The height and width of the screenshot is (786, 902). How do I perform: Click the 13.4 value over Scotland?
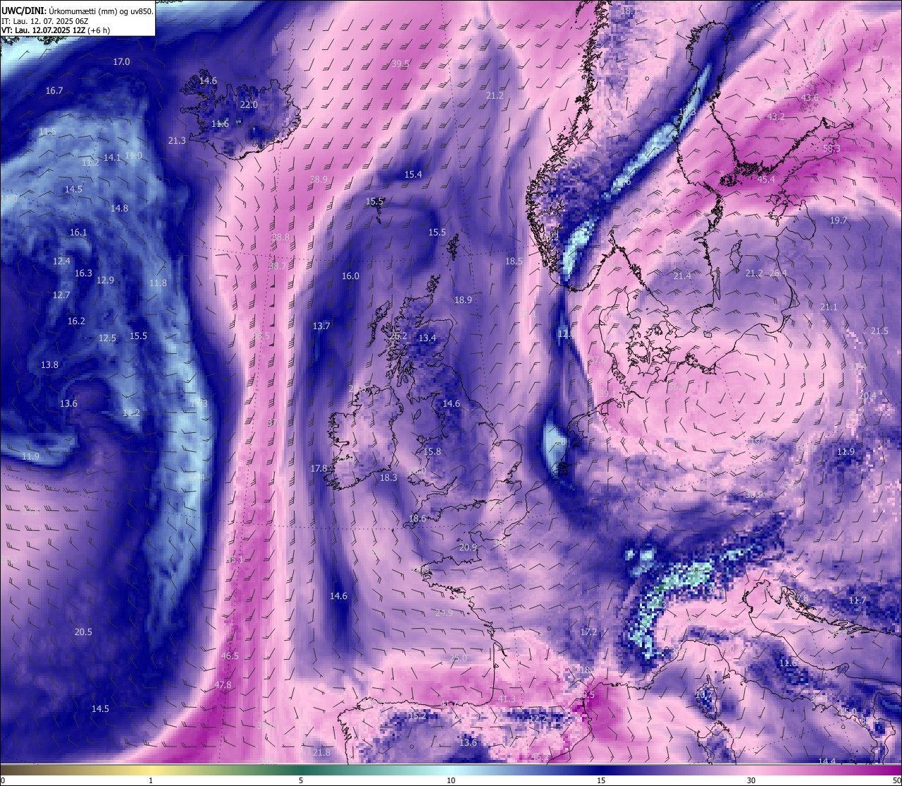point(427,338)
